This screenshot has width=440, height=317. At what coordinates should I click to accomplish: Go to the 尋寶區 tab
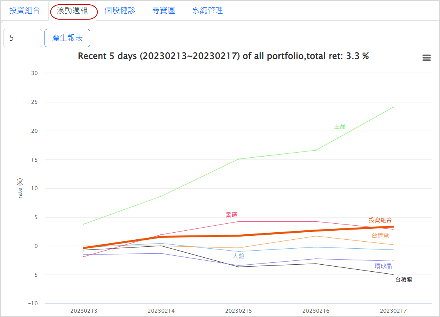164,11
